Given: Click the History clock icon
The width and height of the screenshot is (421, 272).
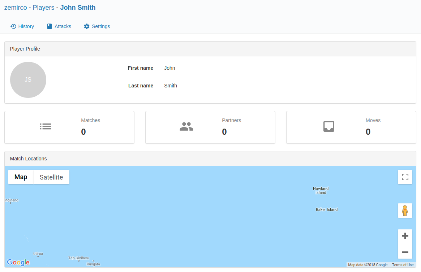Looking at the screenshot, I should tap(13, 26).
